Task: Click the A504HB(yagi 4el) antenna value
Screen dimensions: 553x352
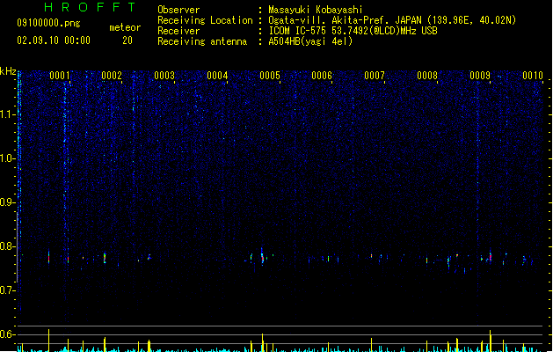Action: [310, 41]
